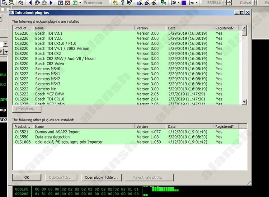269x197 pixels.
Task: Click checksum list scrollbar up arrow
Action: coord(244,28)
